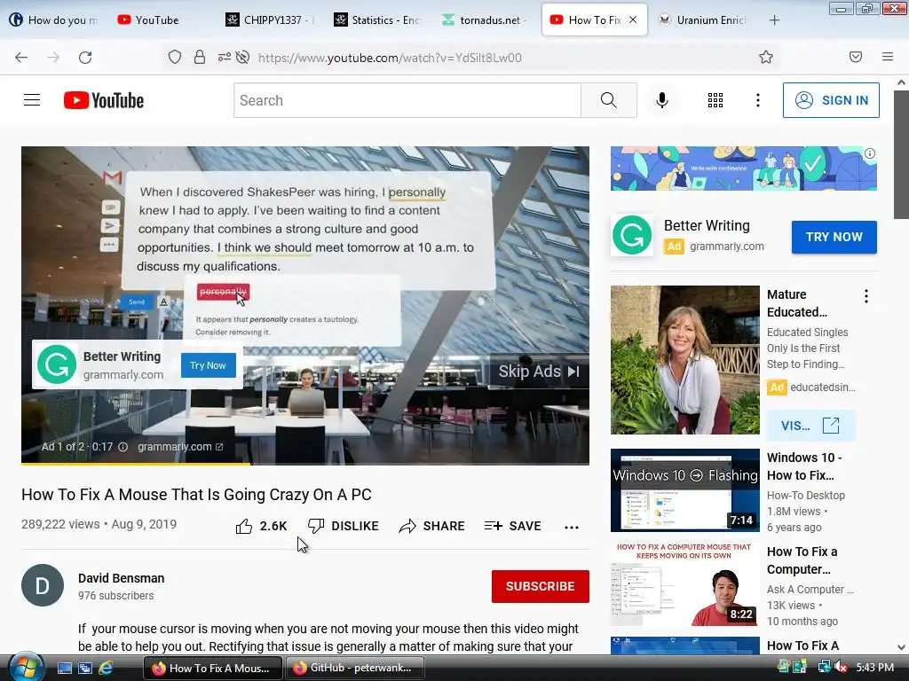Click the Dislike thumbs down button

point(343,526)
